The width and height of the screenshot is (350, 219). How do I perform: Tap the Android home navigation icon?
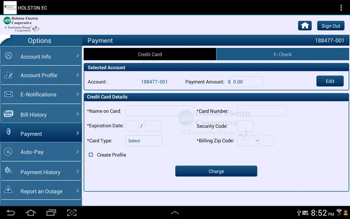pyautogui.click(x=31, y=213)
